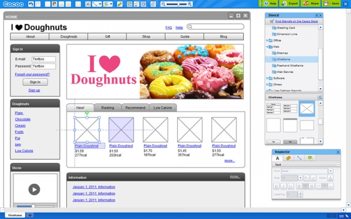
Task: Switch to the Ranking tab
Action: click(x=108, y=107)
